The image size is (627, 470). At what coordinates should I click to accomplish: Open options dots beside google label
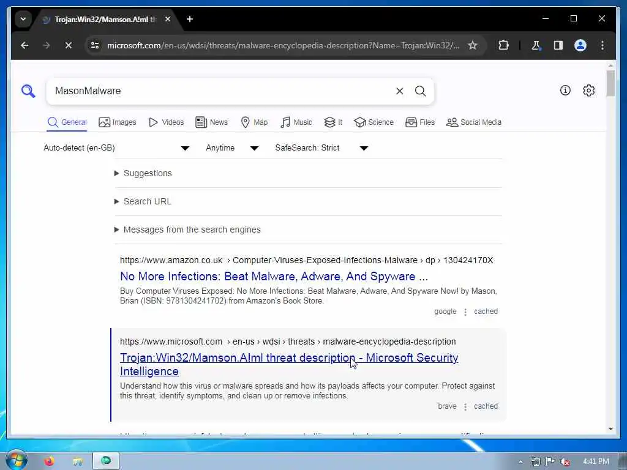coord(465,311)
